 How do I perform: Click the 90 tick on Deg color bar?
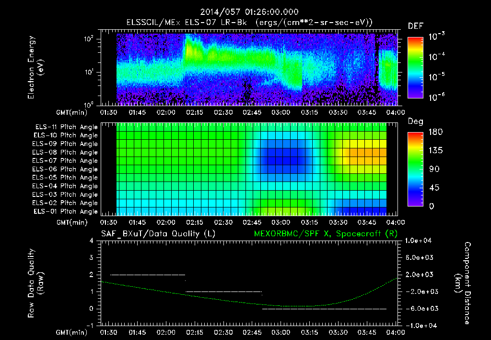tap(434, 169)
